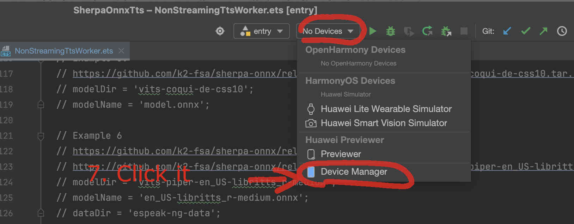The width and height of the screenshot is (574, 224).
Task: Open the No Devices dropdown
Action: pyautogui.click(x=328, y=31)
